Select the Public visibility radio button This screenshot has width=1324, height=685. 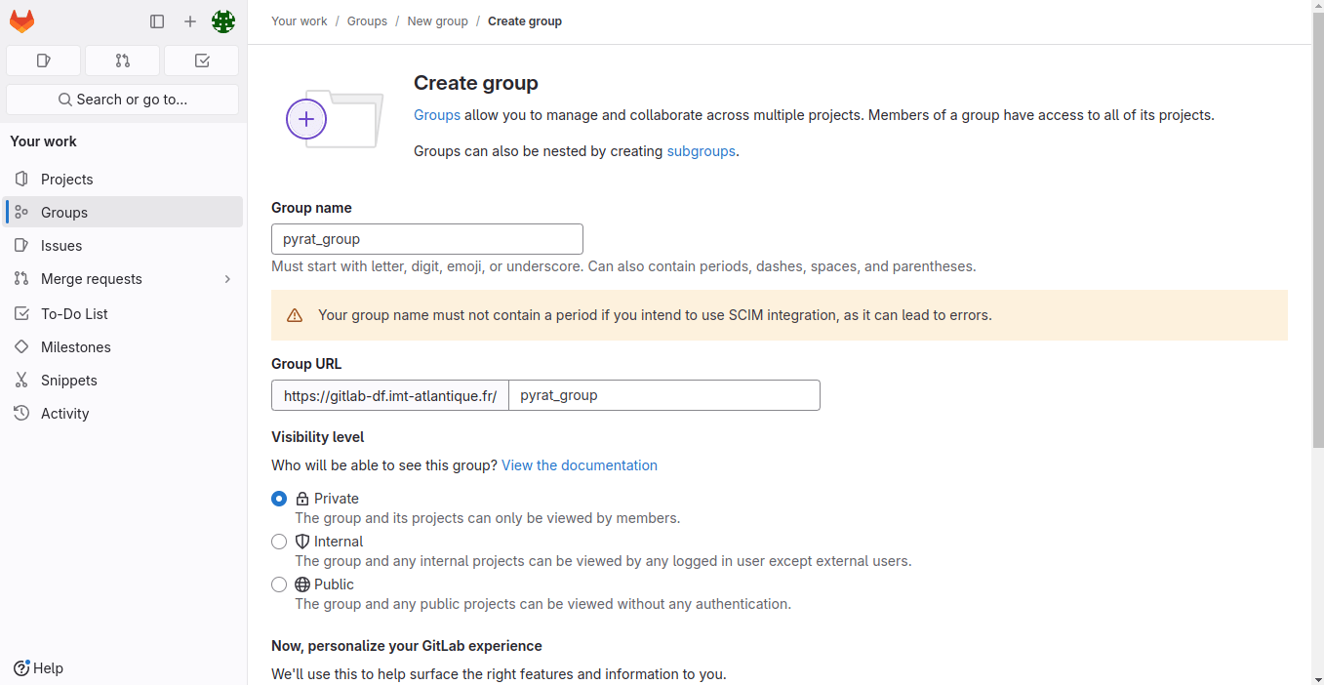pos(279,584)
